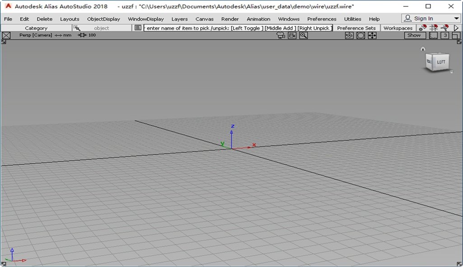Expand the triangle arrow beside snap magnets
Image resolution: width=463 pixels, height=267 pixels.
(456, 28)
